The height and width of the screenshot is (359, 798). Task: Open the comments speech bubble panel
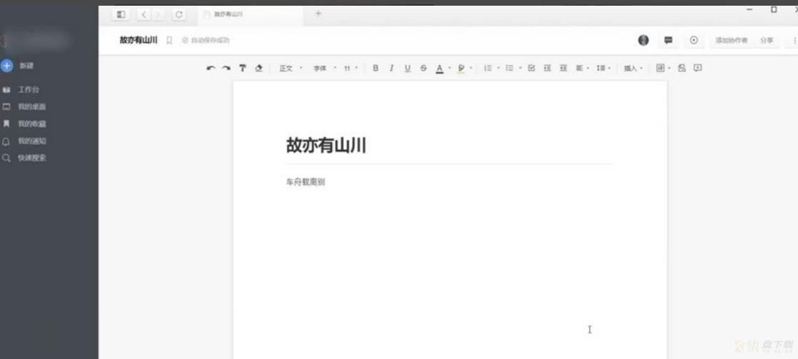pos(668,40)
